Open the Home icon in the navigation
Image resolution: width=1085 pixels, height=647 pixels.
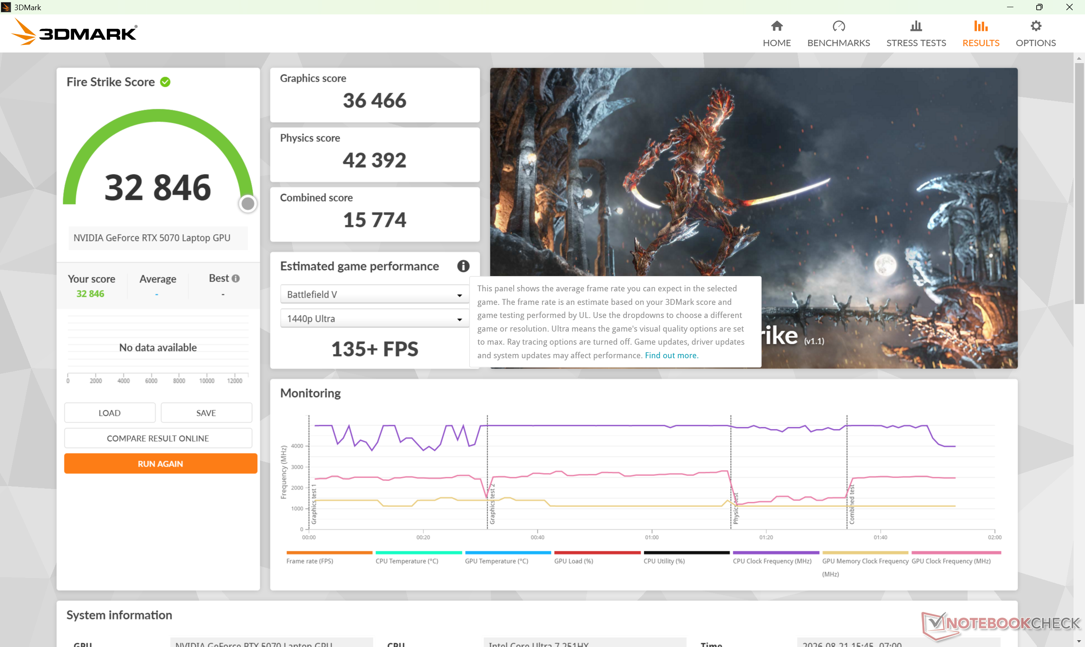[776, 26]
